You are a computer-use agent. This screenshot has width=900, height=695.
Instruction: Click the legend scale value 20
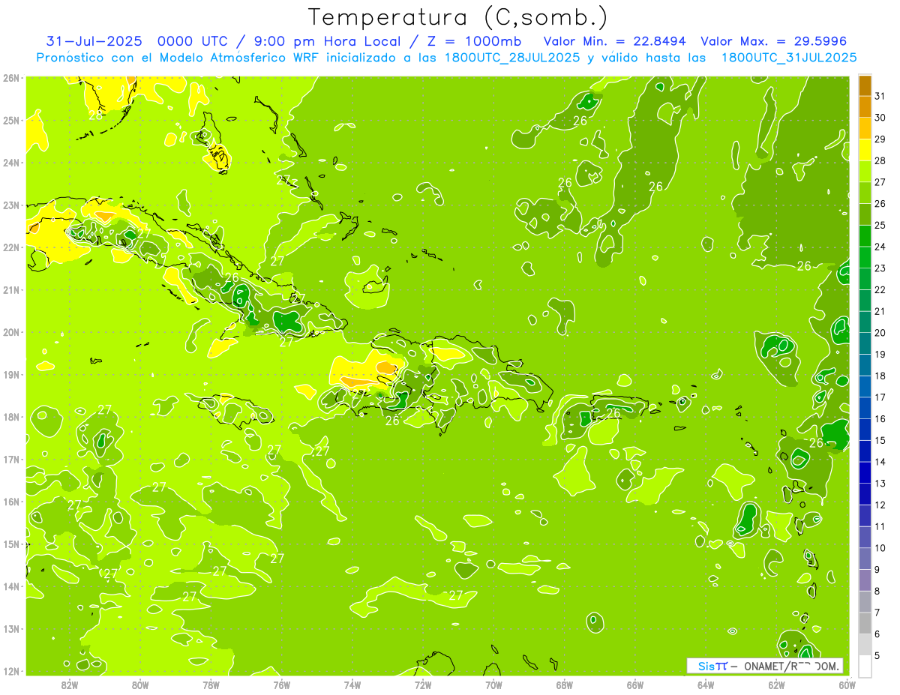click(880, 333)
